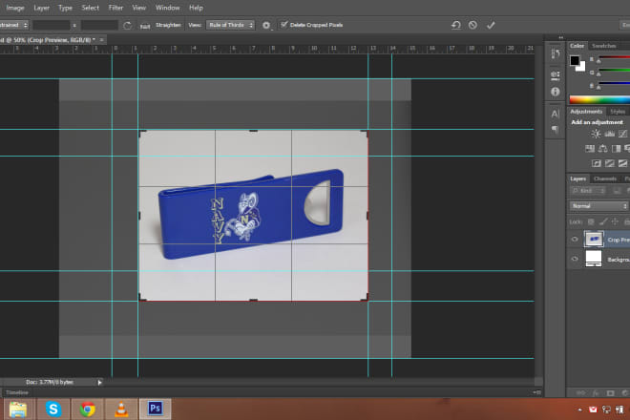
Task: Lock image pixels brush icon
Action: [603, 221]
